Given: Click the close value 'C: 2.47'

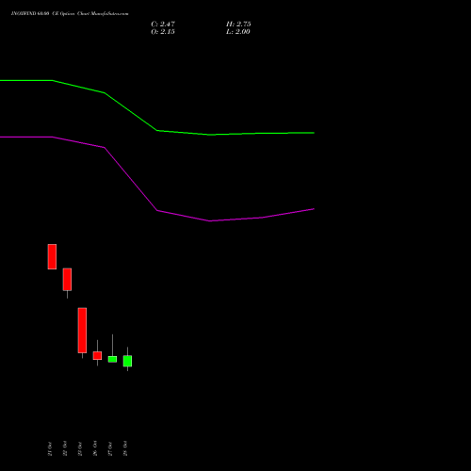Looking at the screenshot, I should click(x=163, y=24).
